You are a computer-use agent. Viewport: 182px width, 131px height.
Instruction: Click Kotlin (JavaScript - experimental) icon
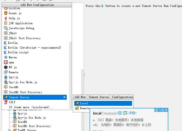pos(5,48)
